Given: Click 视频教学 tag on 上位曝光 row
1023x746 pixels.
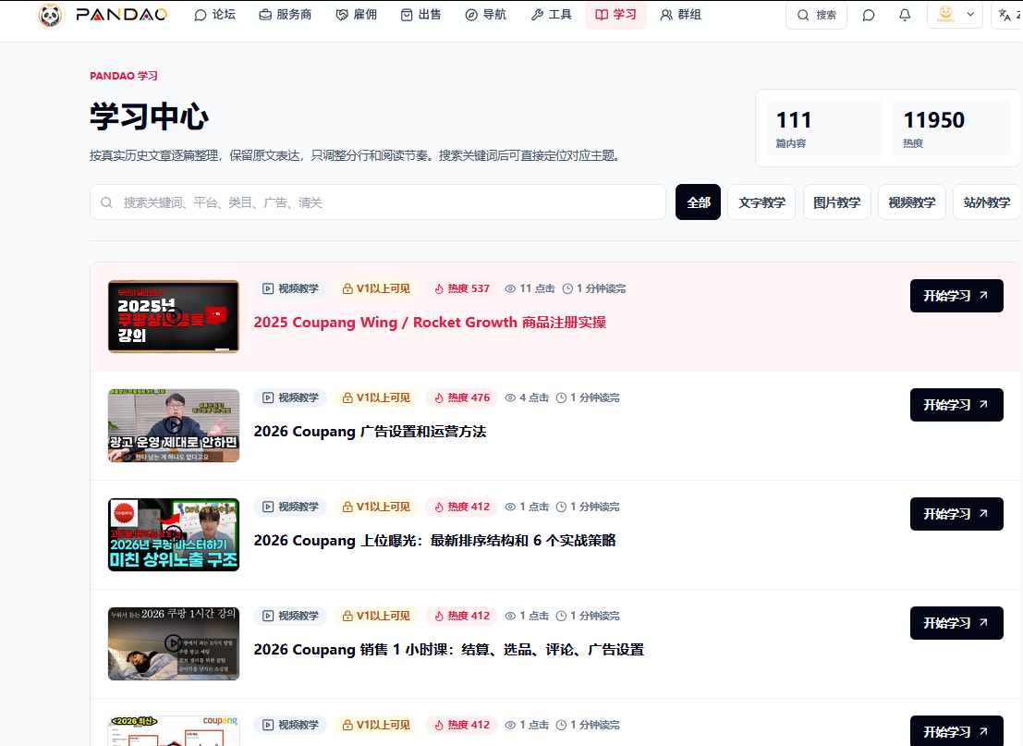Looking at the screenshot, I should pos(290,507).
